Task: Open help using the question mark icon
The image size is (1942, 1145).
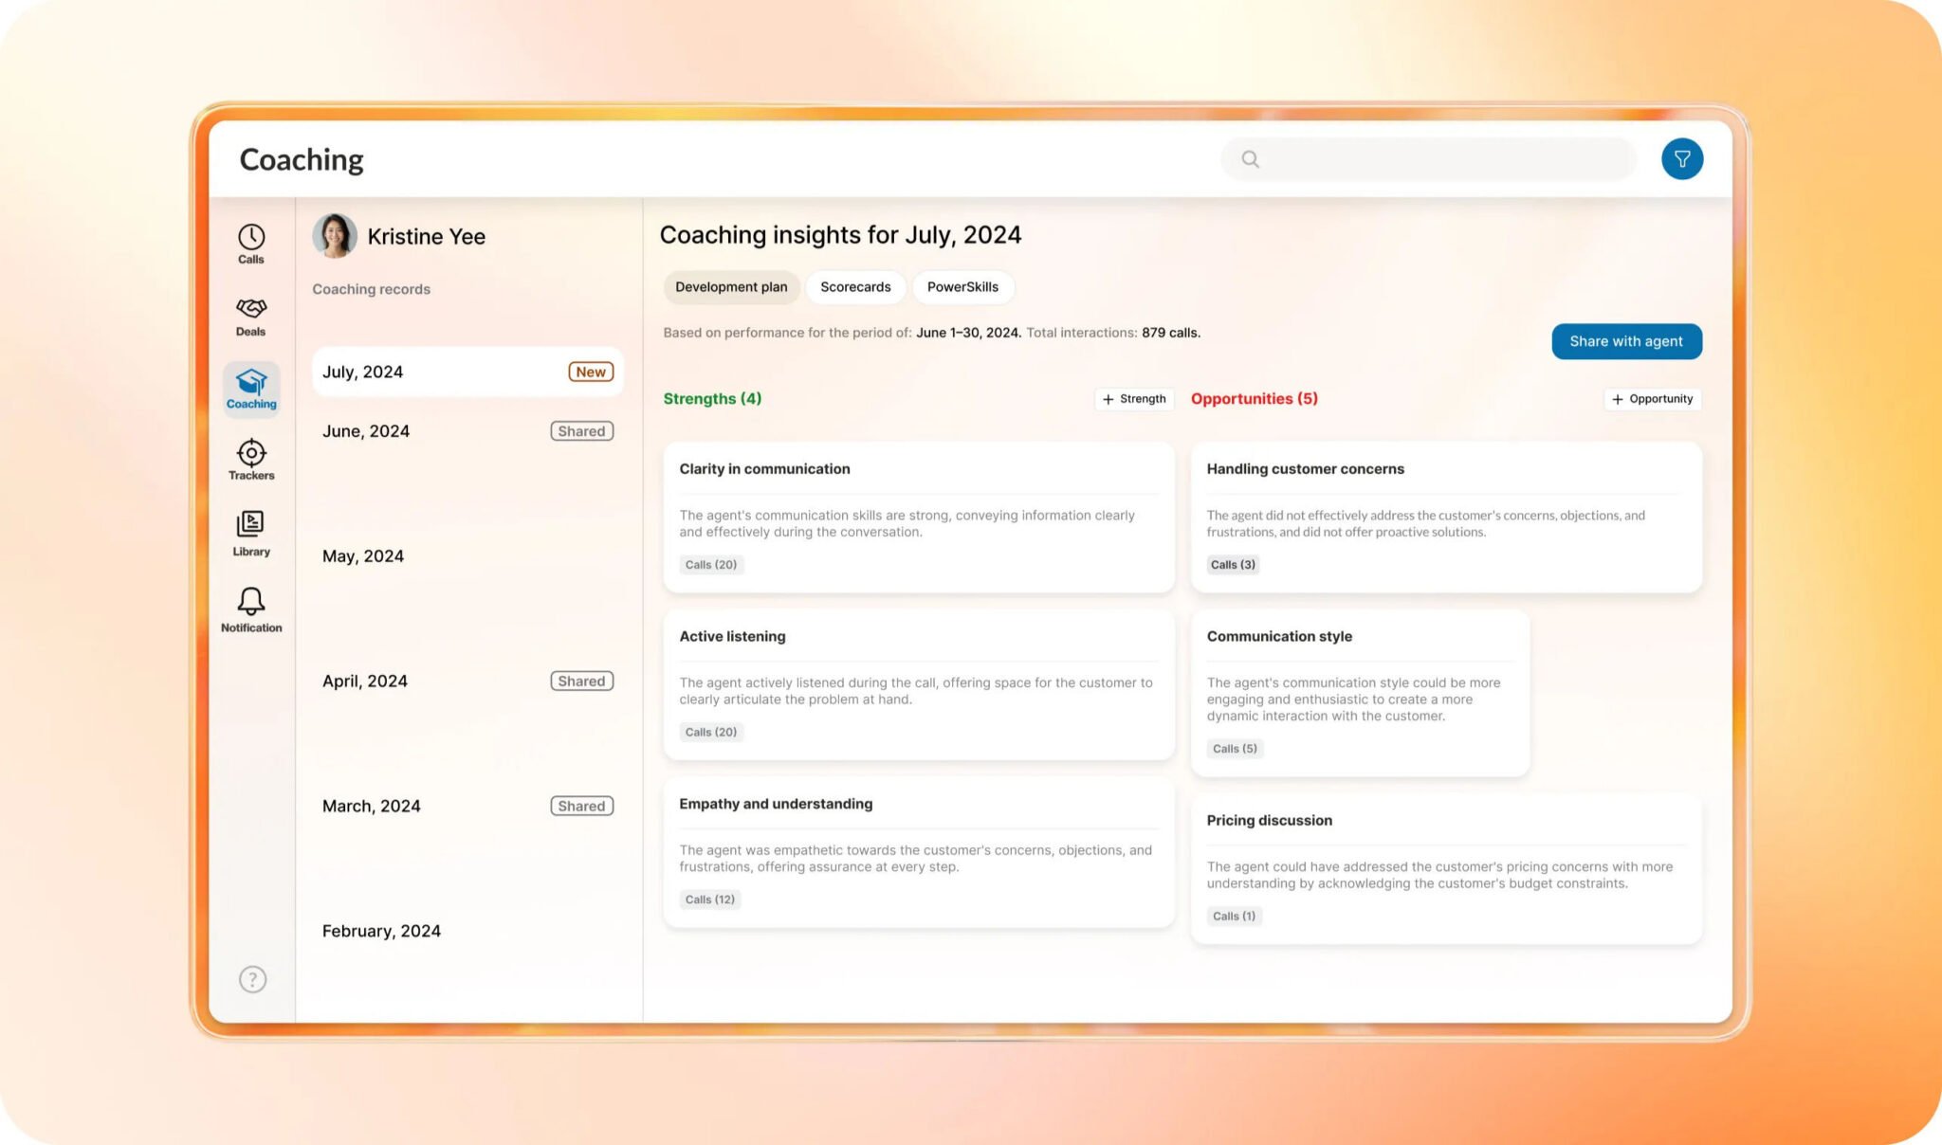Action: pyautogui.click(x=250, y=979)
